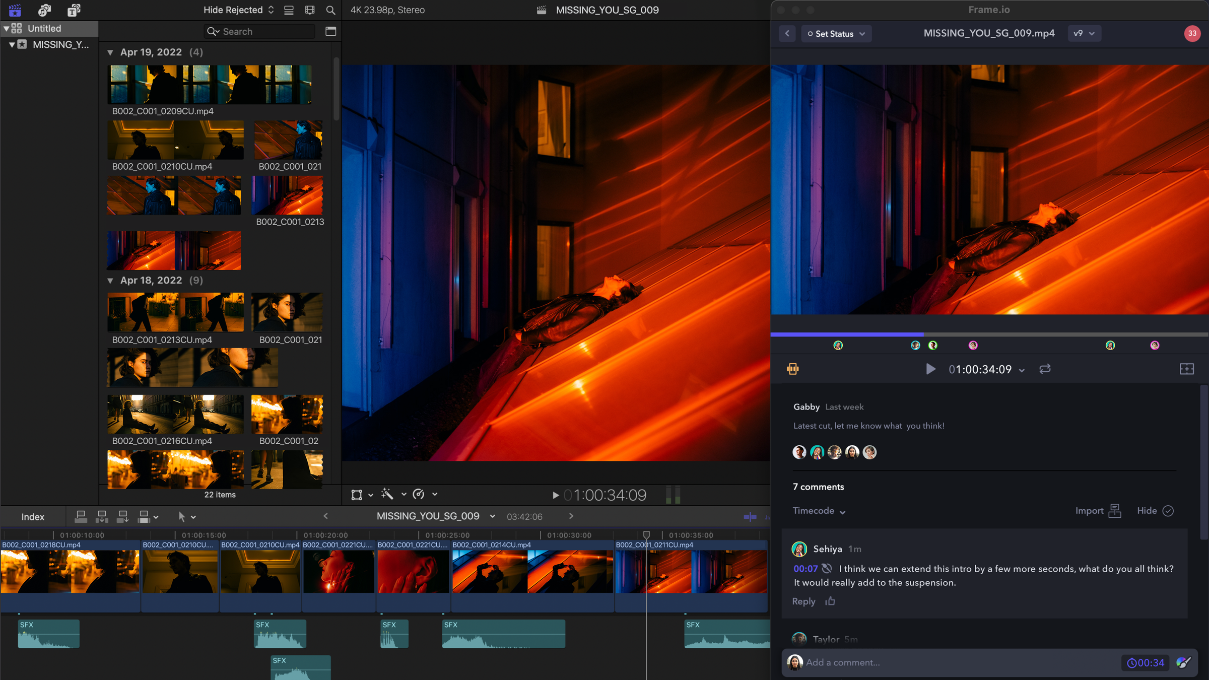Viewport: 1209px width, 680px height.
Task: Open the Set Status dropdown
Action: [836, 34]
